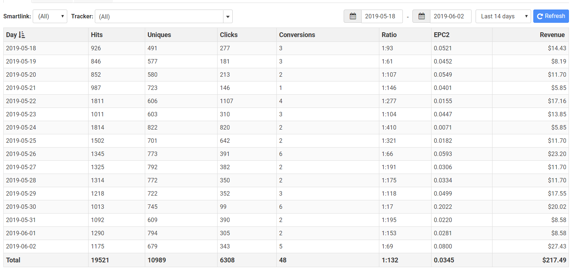Open the end date calendar picker icon
This screenshot has width=573, height=269.
[x=422, y=16]
